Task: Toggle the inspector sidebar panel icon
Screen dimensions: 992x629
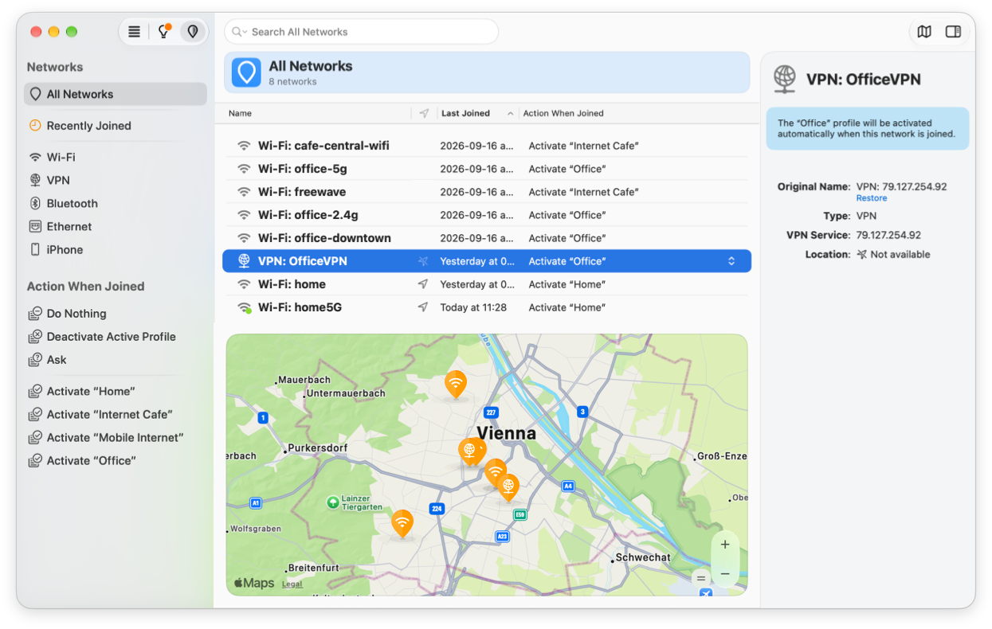Action: point(953,32)
